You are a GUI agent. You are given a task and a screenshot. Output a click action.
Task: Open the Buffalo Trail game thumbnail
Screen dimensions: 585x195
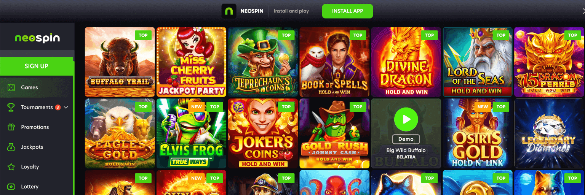pyautogui.click(x=120, y=62)
